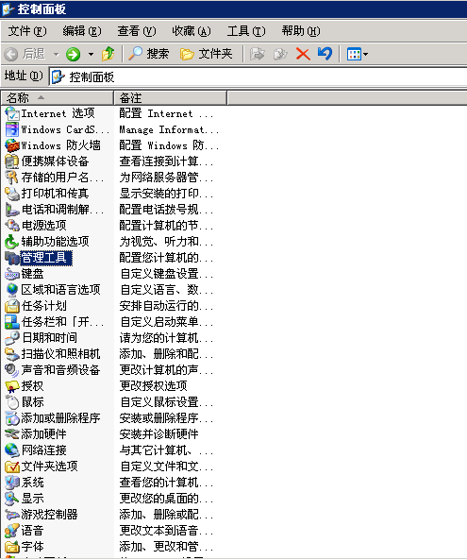
Task: Select the 任务栏和开始菜单 icon
Action: (x=11, y=322)
